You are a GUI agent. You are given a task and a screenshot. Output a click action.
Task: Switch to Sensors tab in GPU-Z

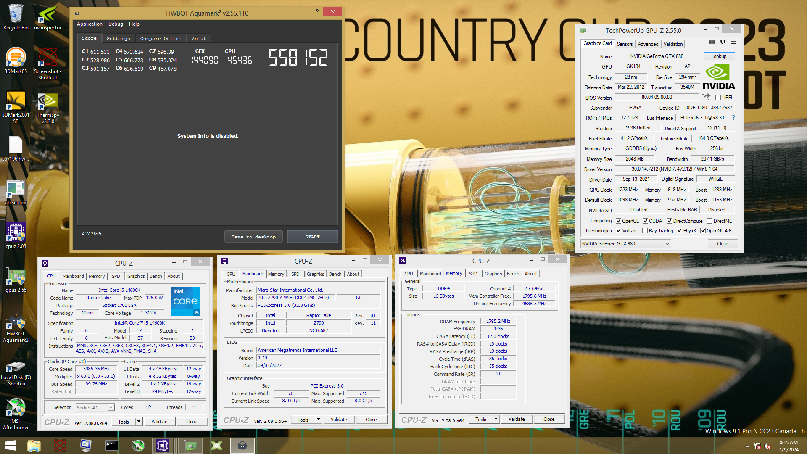[625, 44]
